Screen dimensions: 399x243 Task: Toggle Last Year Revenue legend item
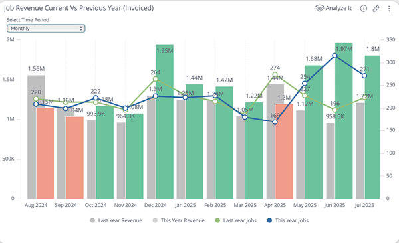pyautogui.click(x=116, y=220)
